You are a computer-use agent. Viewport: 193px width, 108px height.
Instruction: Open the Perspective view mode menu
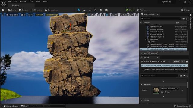click(x=12, y=15)
